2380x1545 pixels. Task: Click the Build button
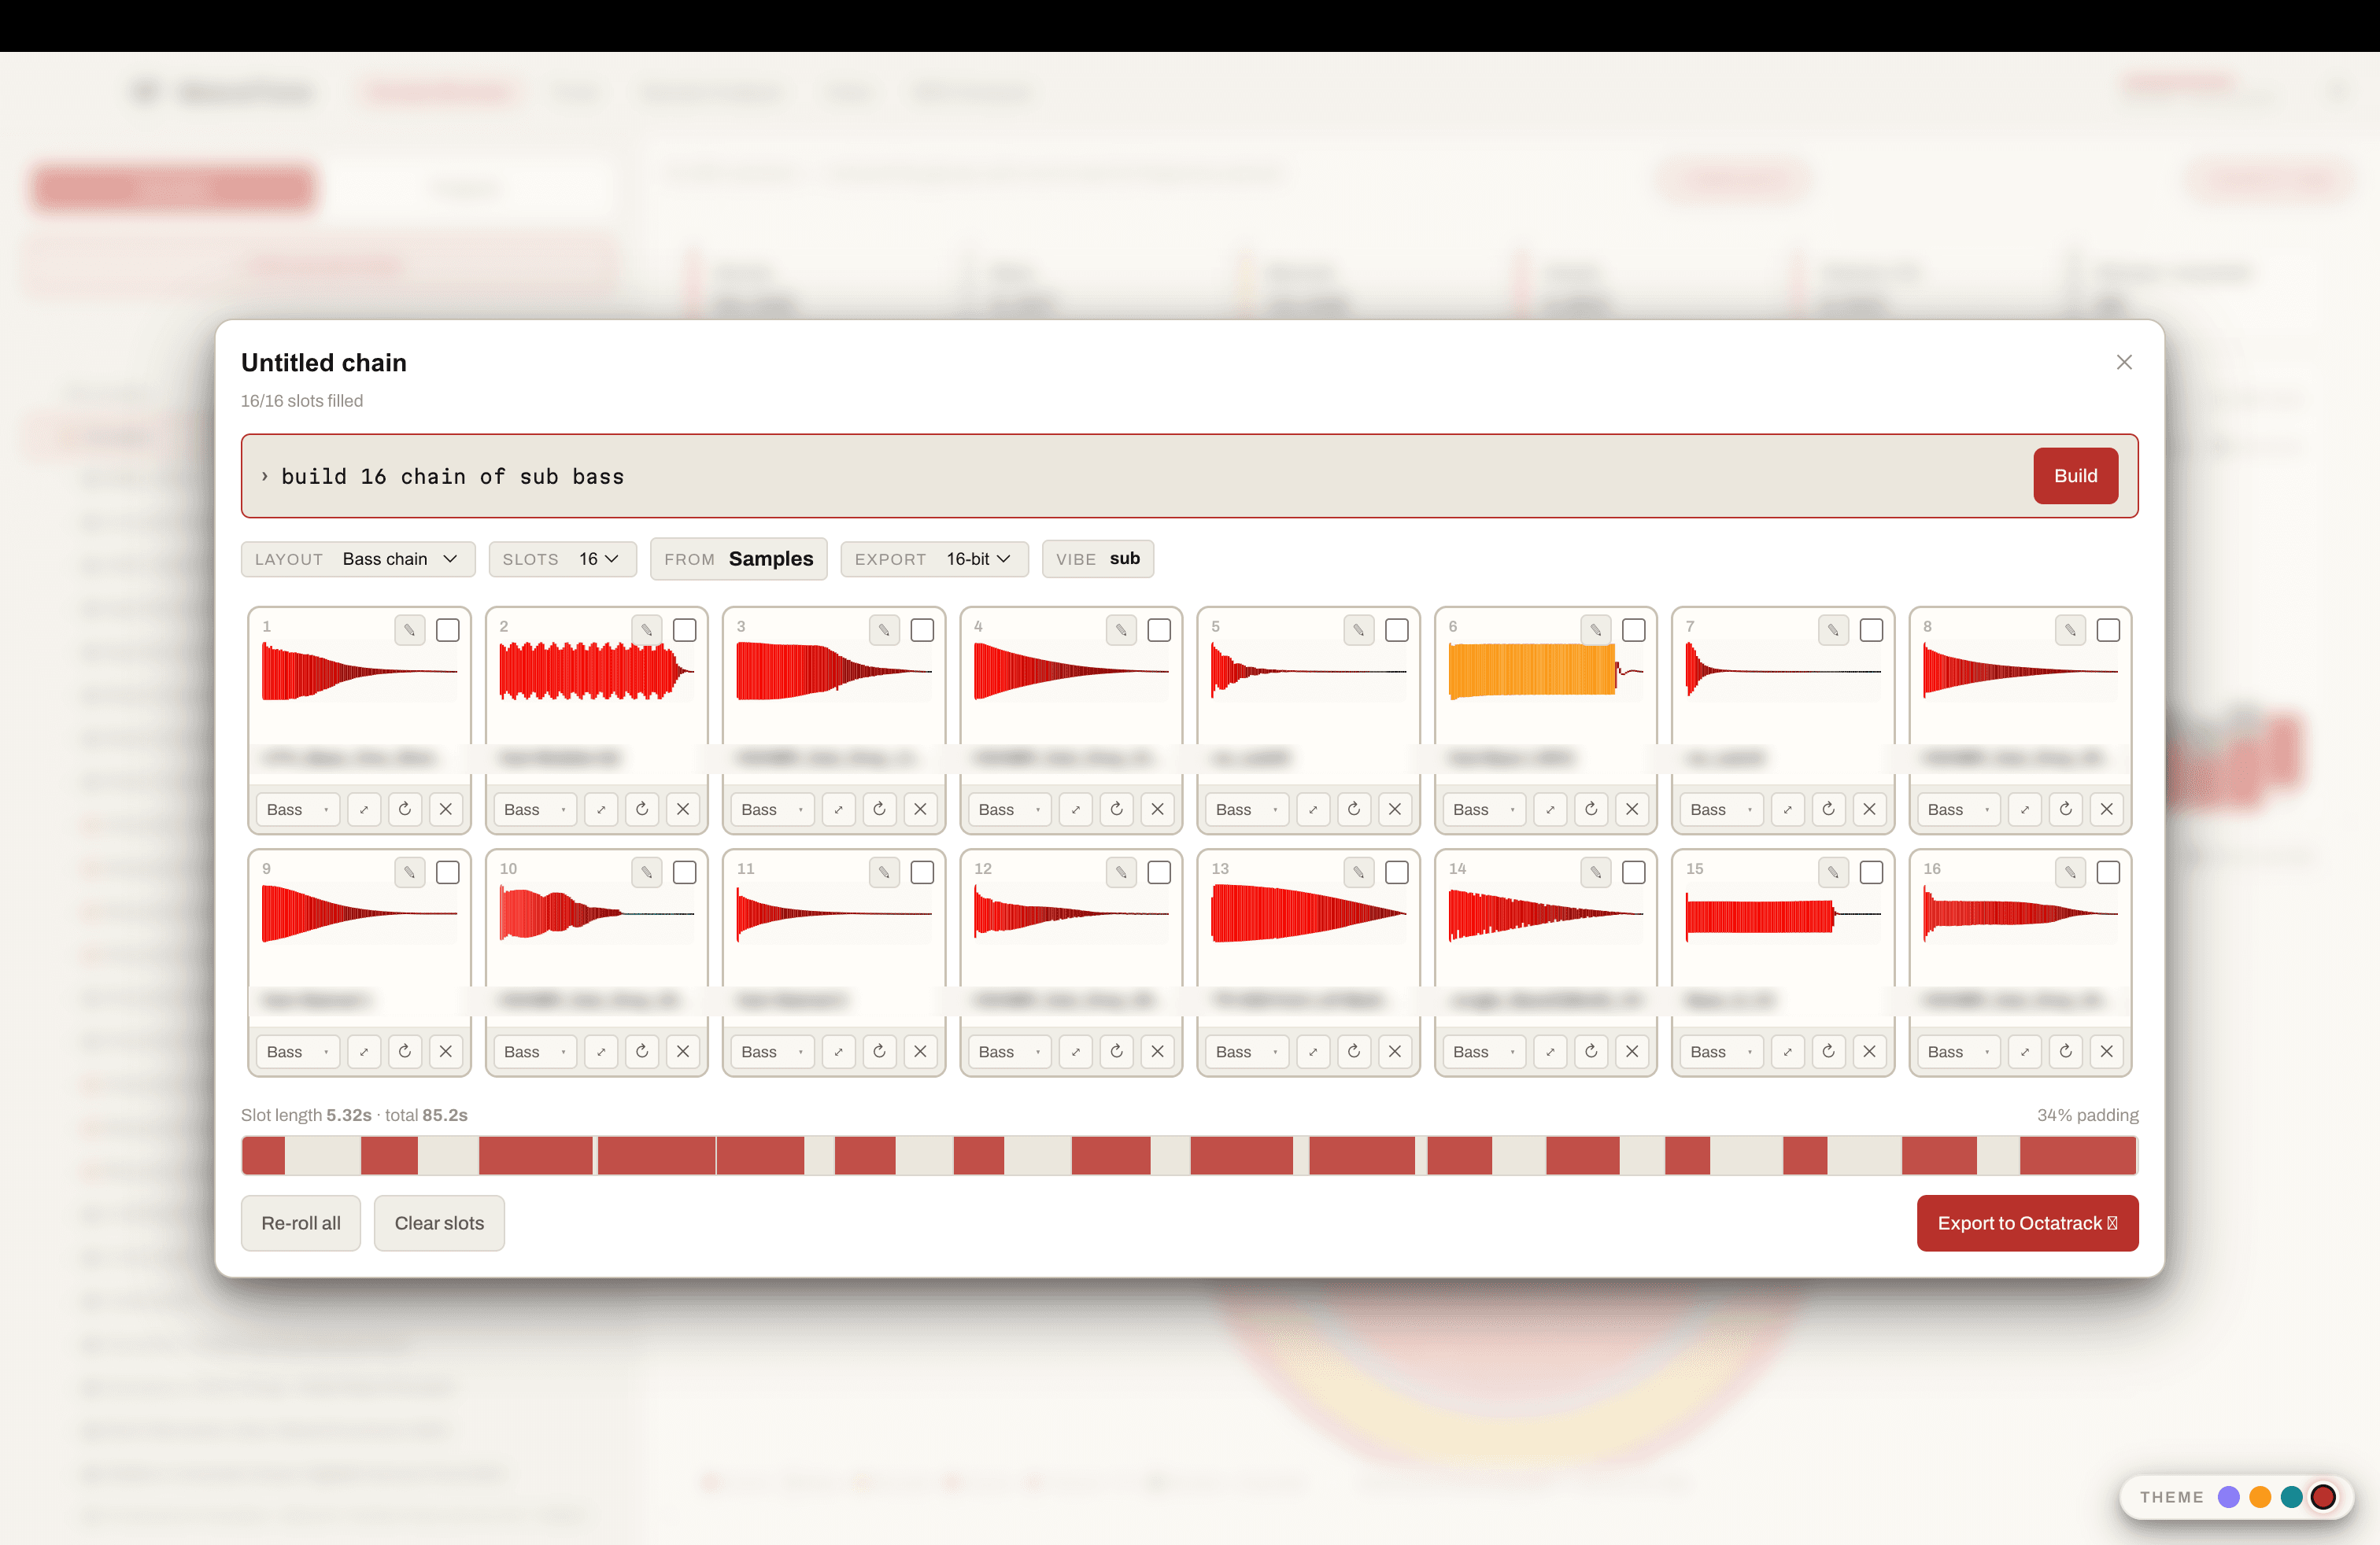click(x=2075, y=476)
